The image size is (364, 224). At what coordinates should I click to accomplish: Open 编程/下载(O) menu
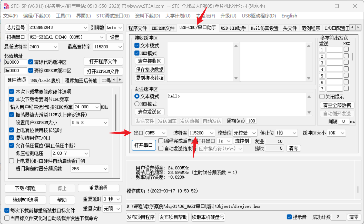pos(37,16)
